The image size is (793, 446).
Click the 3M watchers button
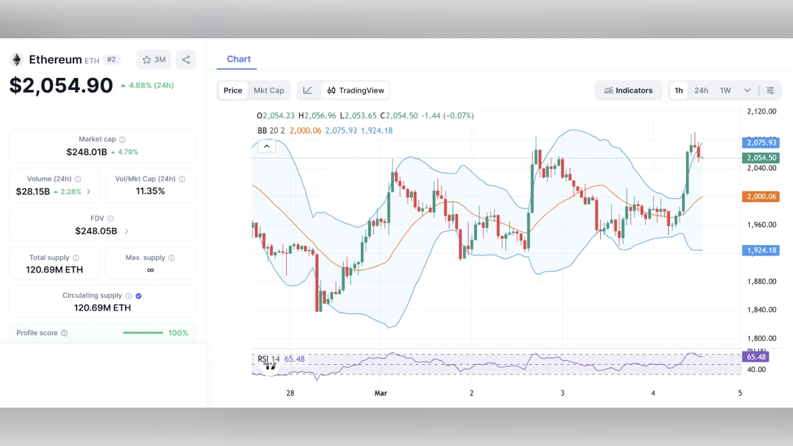click(159, 59)
